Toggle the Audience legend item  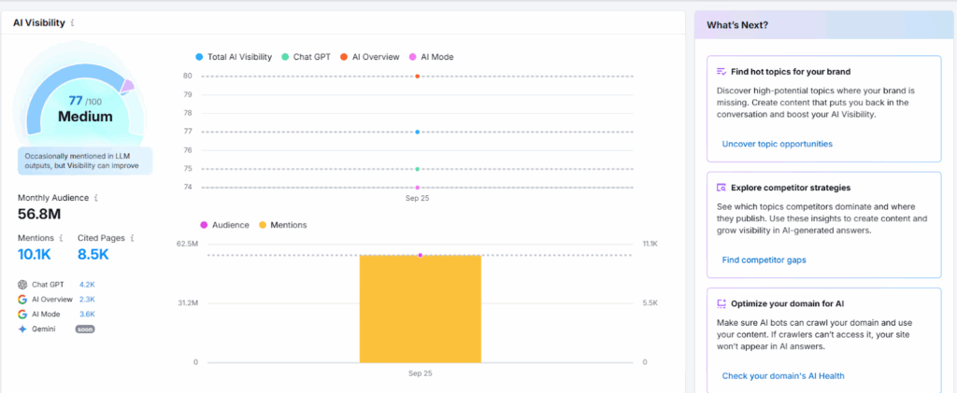pyautogui.click(x=226, y=225)
